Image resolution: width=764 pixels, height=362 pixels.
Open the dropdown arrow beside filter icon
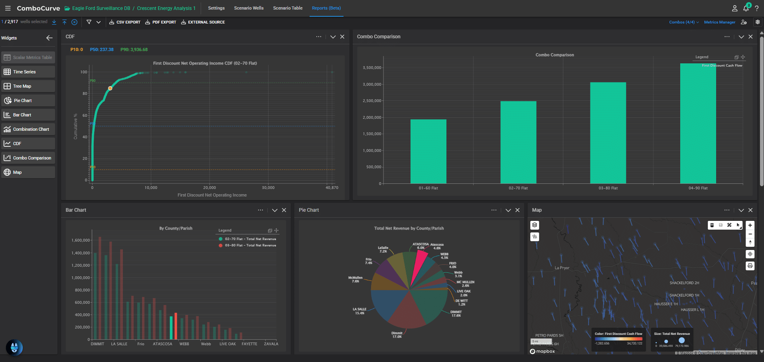pyautogui.click(x=99, y=22)
